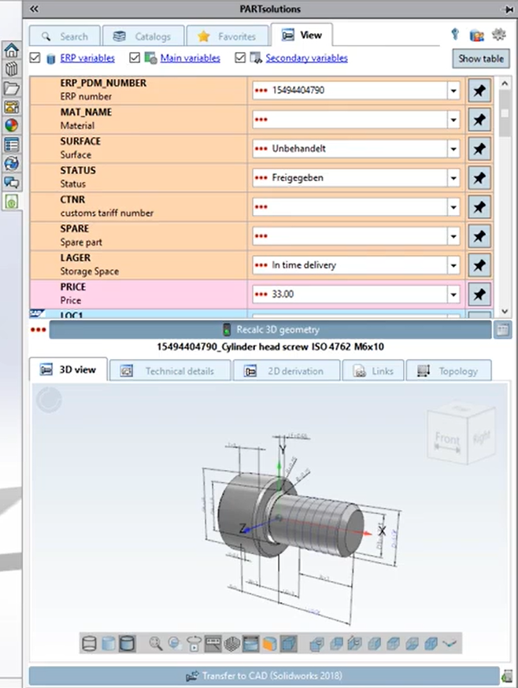
Task: Switch to the Topology tab
Action: tap(449, 371)
